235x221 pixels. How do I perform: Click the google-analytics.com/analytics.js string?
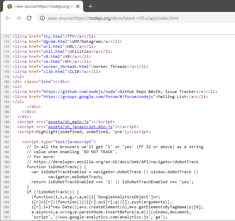click(x=101, y=217)
